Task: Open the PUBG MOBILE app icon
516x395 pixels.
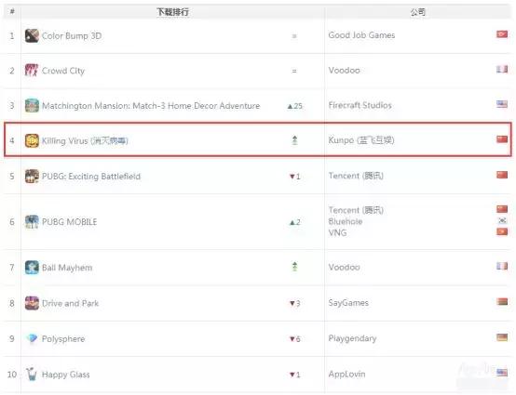Action: tap(32, 222)
